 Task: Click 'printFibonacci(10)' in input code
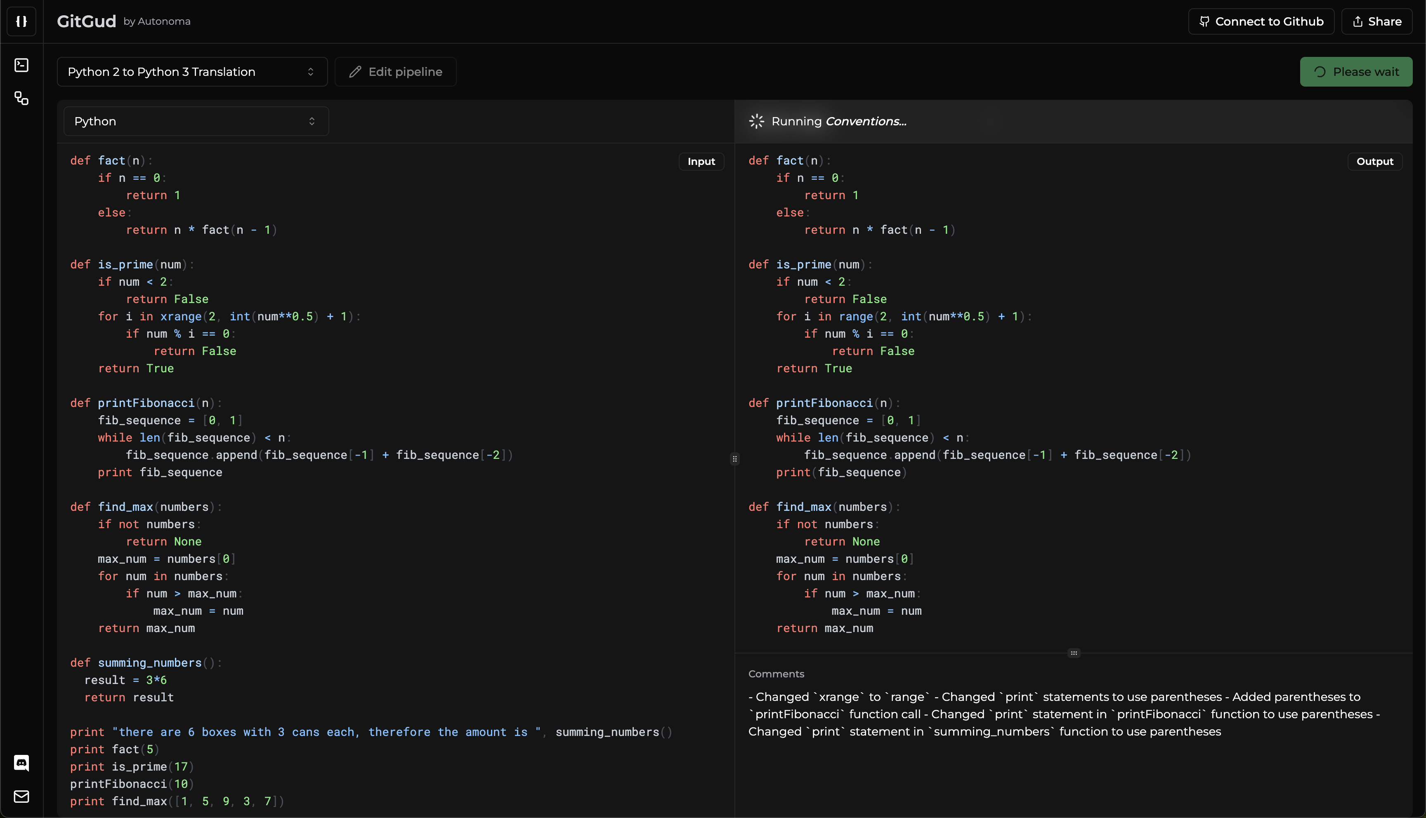[132, 784]
